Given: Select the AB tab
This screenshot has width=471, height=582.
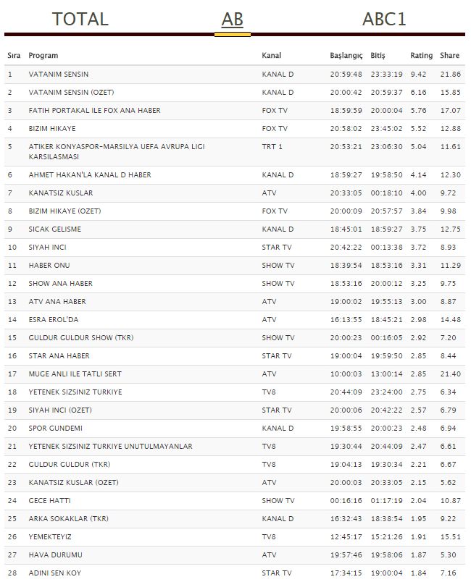Looking at the screenshot, I should point(232,20).
